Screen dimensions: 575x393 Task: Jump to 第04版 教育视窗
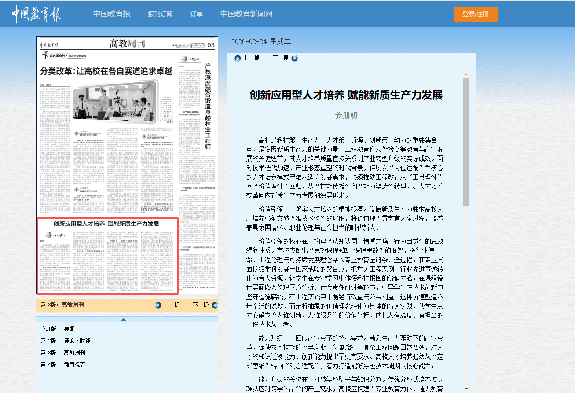point(62,364)
